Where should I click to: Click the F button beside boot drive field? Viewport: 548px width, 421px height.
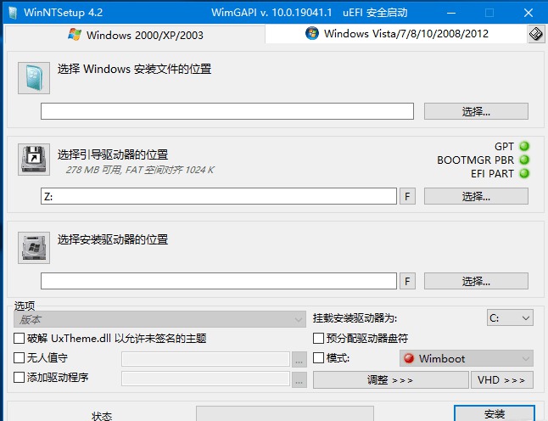407,196
